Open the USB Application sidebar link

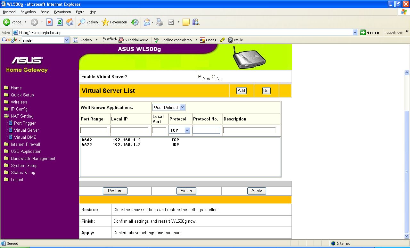26,151
